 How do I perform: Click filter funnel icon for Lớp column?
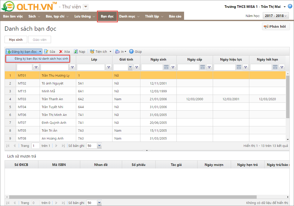109,67
